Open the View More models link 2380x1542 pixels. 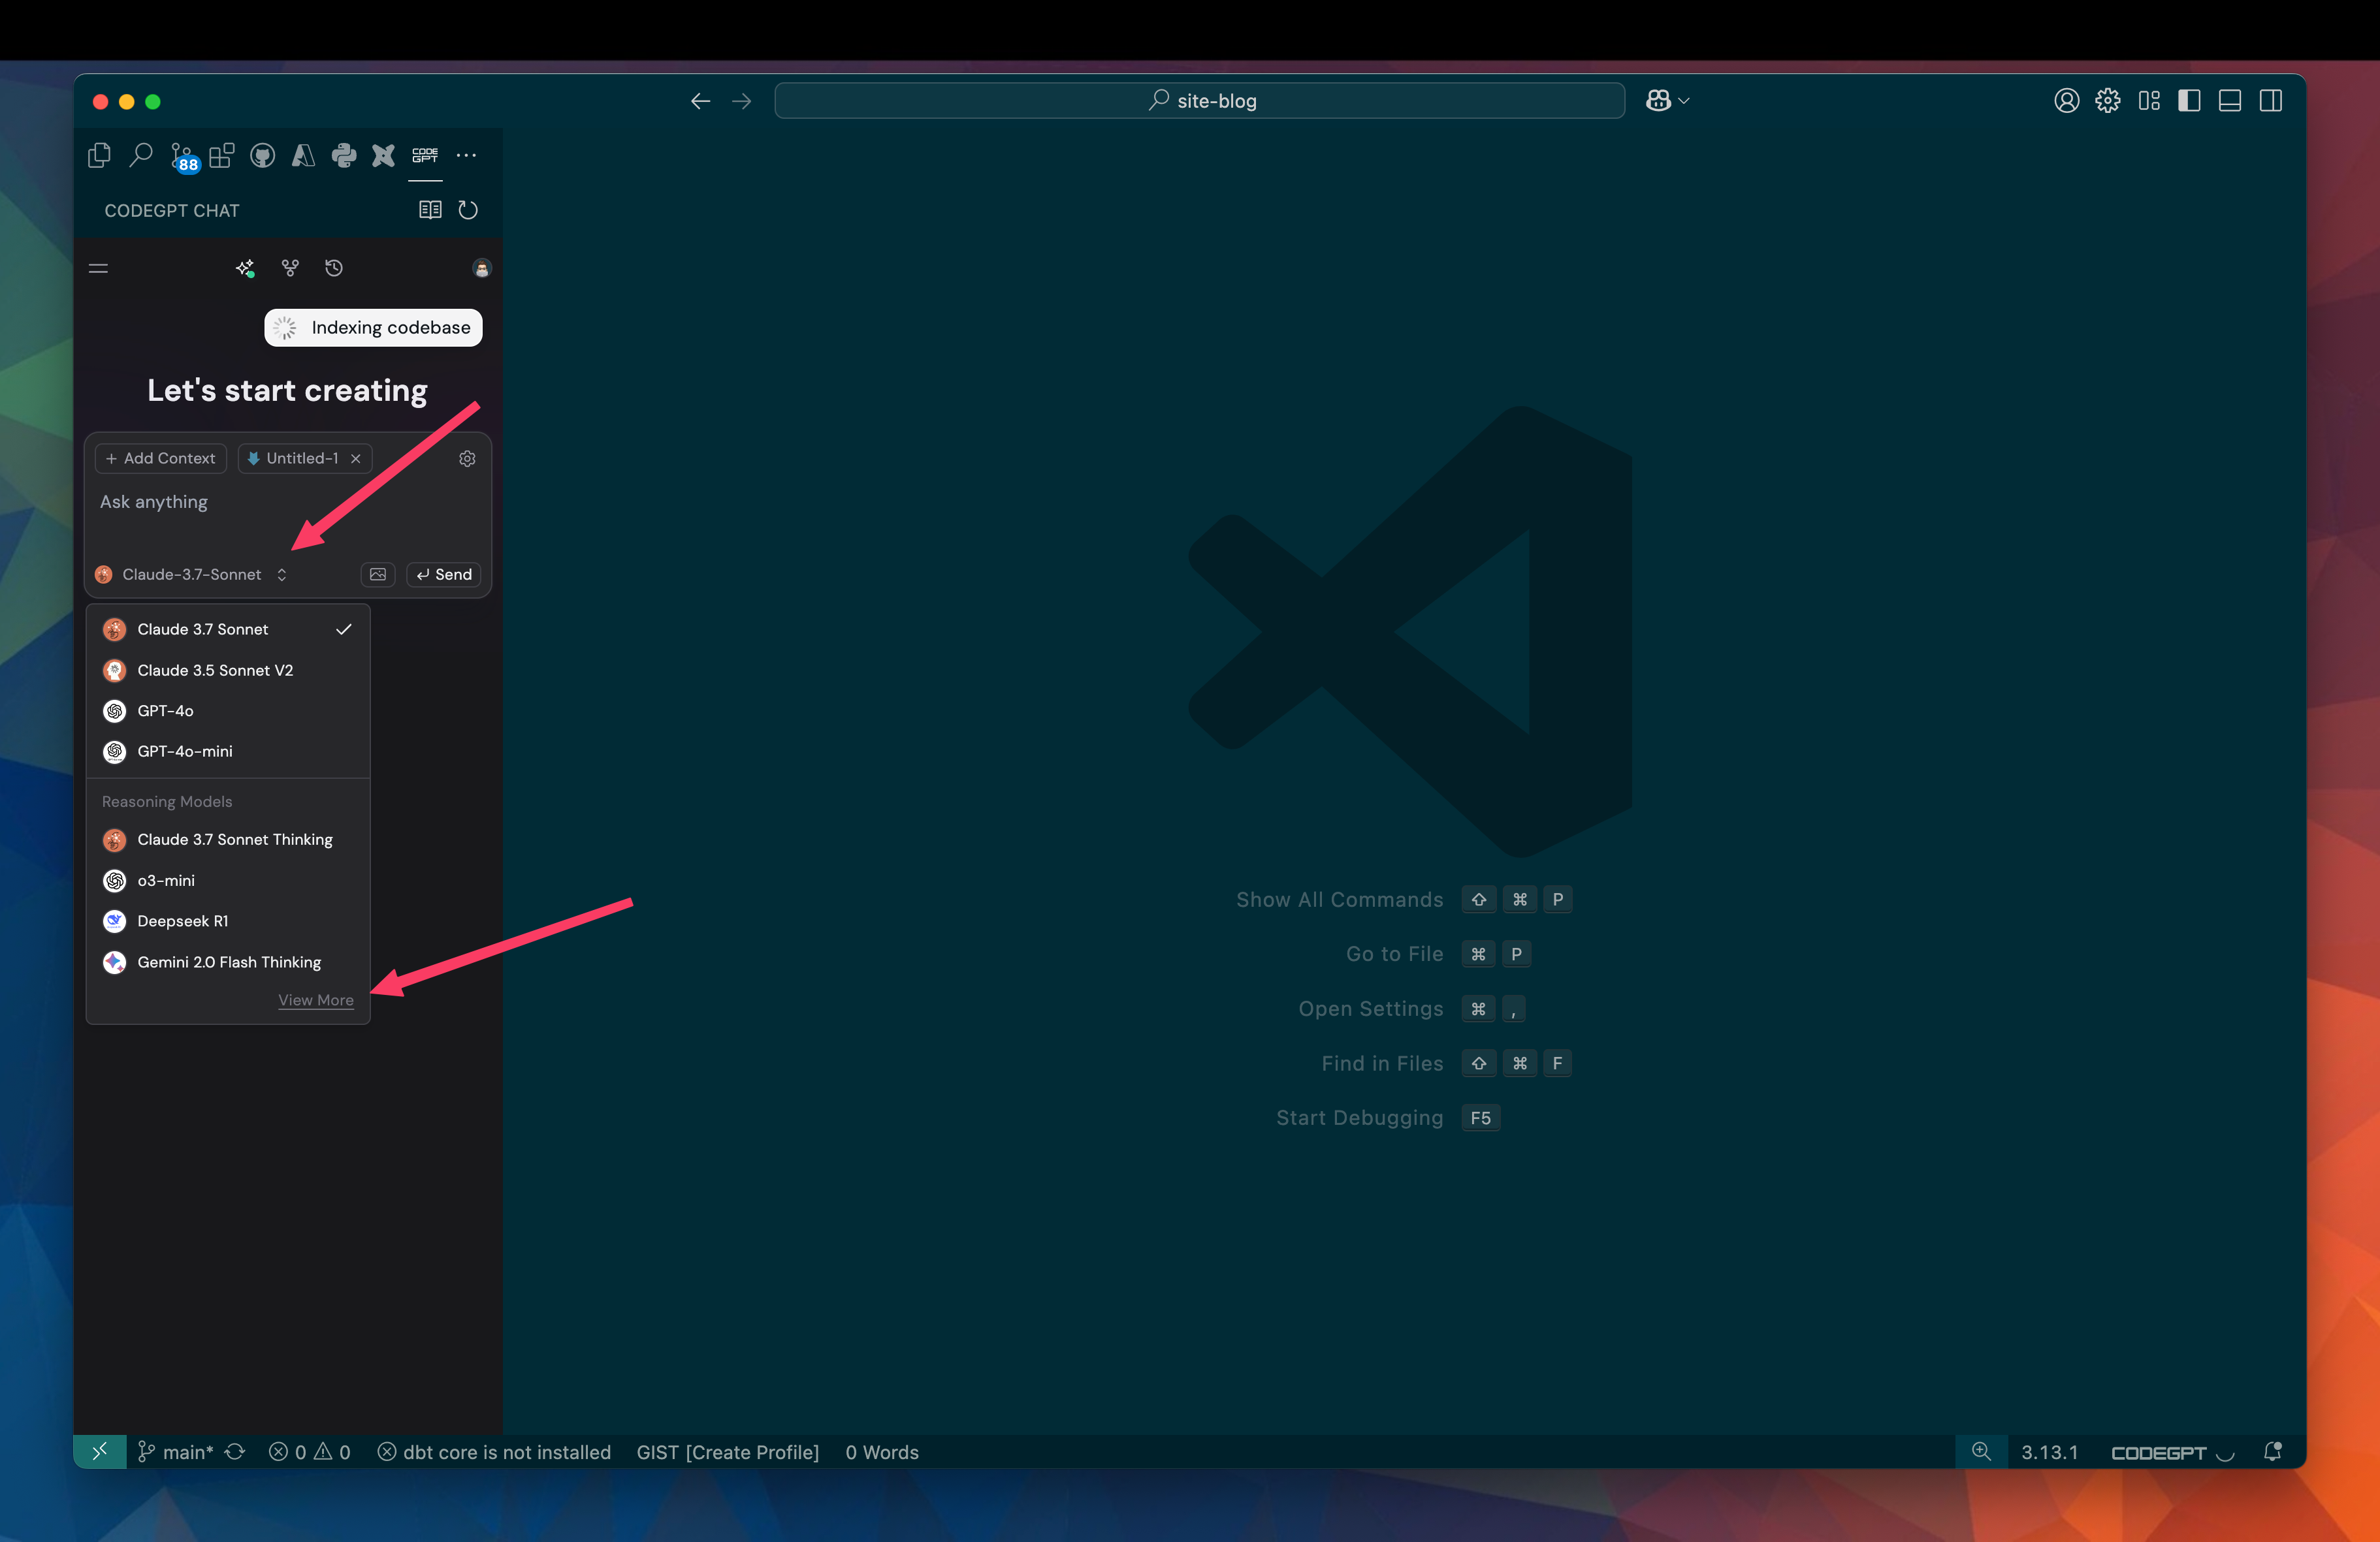[x=316, y=1000]
